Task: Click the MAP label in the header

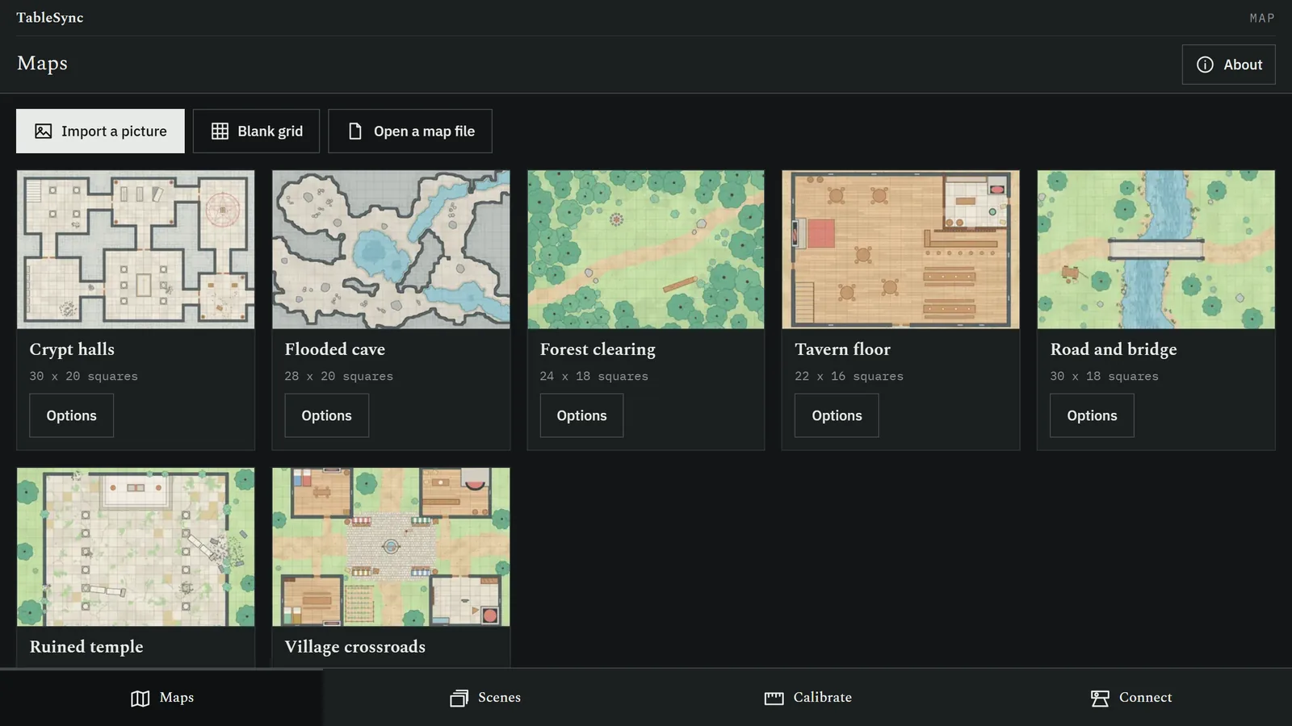Action: [1262, 18]
